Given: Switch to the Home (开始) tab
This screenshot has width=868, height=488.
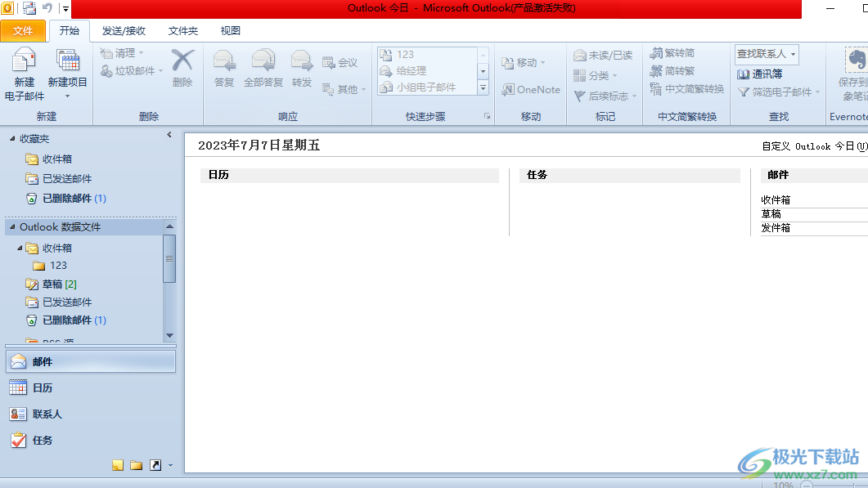Looking at the screenshot, I should (70, 30).
